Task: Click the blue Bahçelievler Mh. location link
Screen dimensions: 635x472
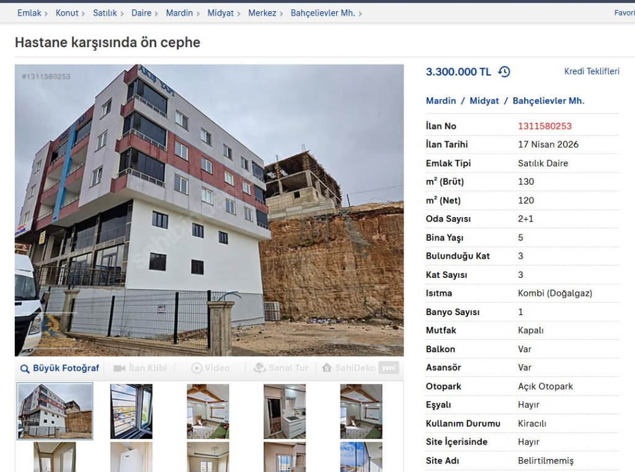Action: pyautogui.click(x=548, y=101)
